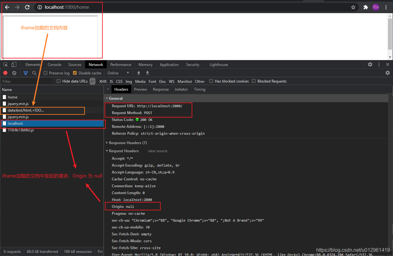Click the address bar URL localhost:1000/home
This screenshot has width=393, height=256.
67,7
